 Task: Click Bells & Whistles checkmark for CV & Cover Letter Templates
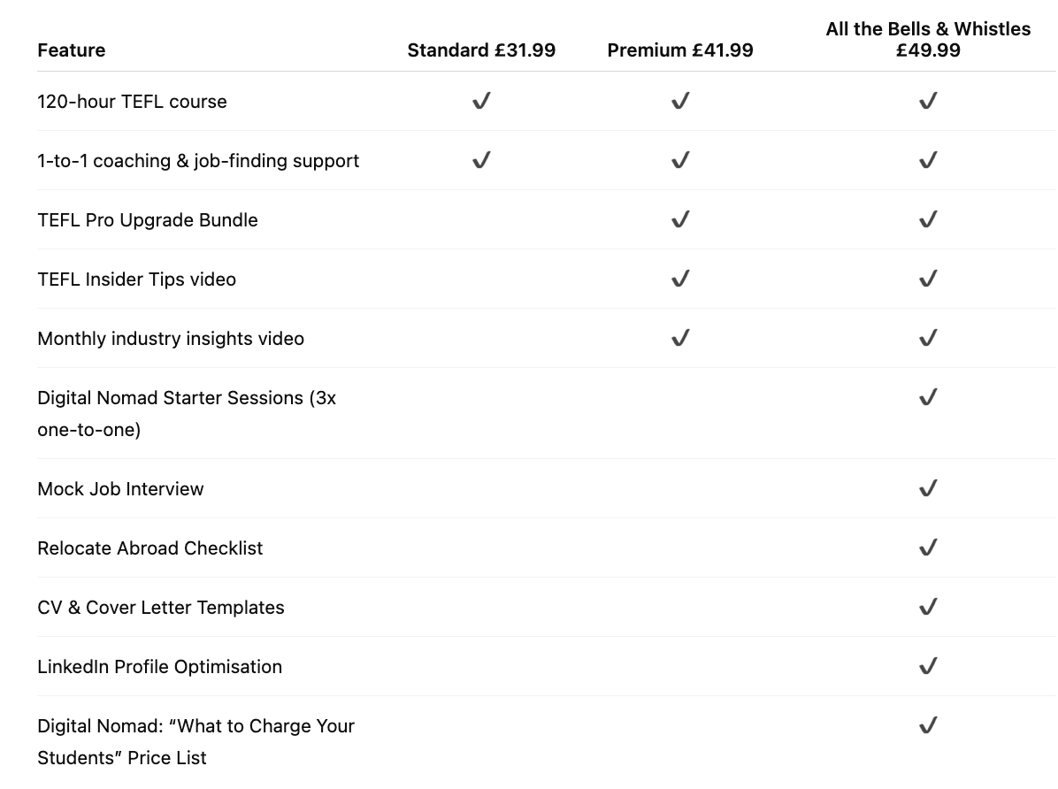pos(928,608)
